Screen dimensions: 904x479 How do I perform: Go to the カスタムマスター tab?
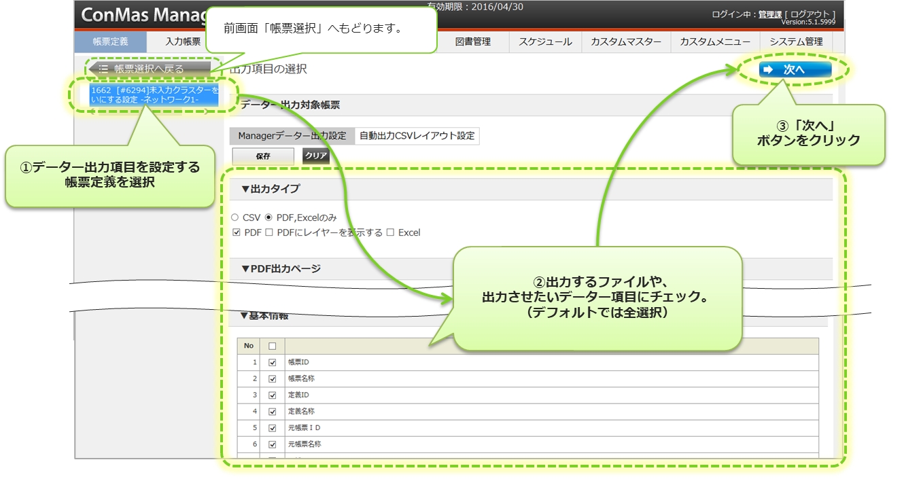coord(626,41)
